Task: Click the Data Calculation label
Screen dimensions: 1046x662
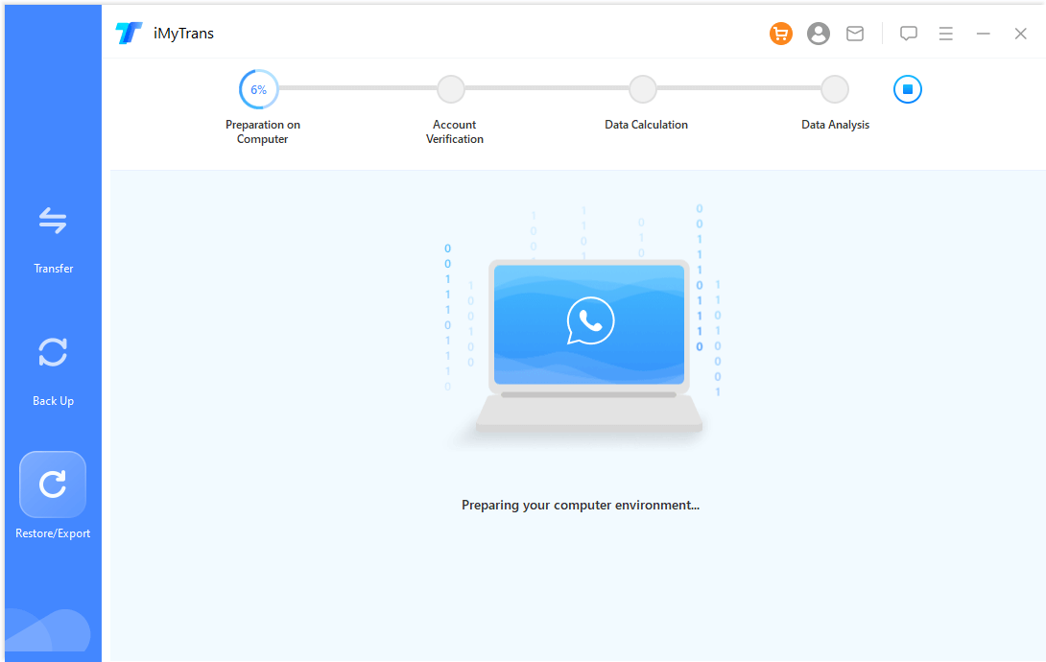Action: pos(646,125)
